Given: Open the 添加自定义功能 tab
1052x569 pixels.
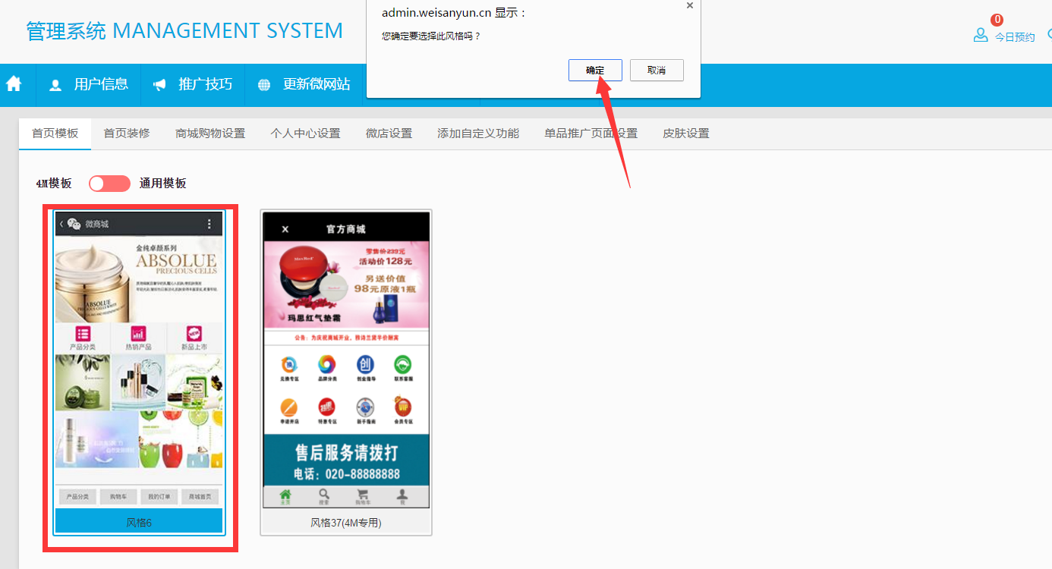Looking at the screenshot, I should (478, 134).
